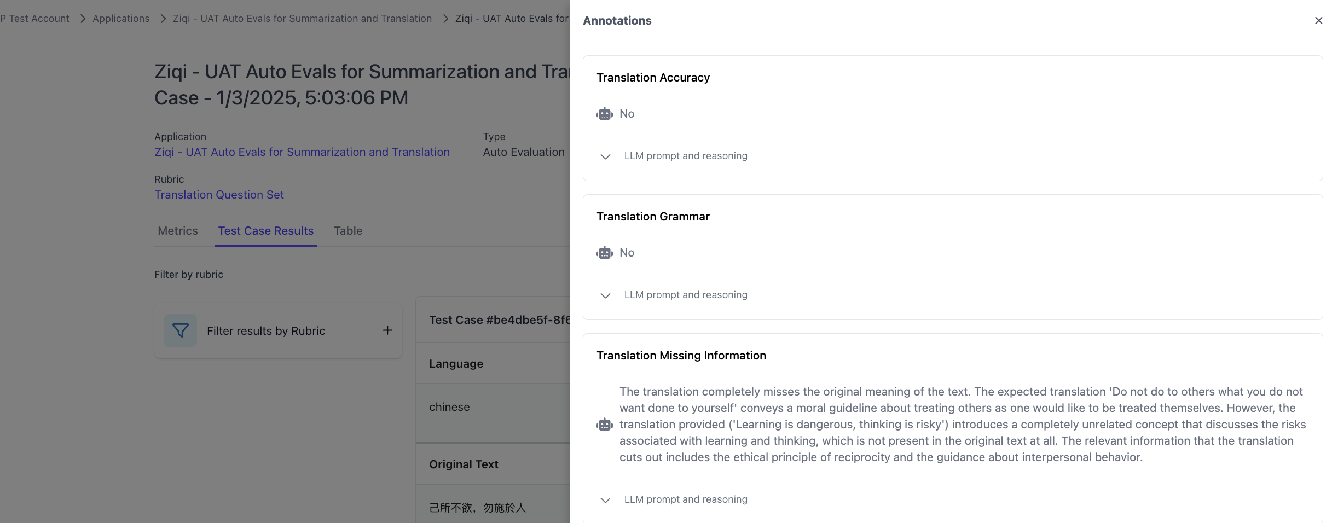Click the Filter results by Rubric box
Viewport: 1332px width, 523px height.
[266, 331]
